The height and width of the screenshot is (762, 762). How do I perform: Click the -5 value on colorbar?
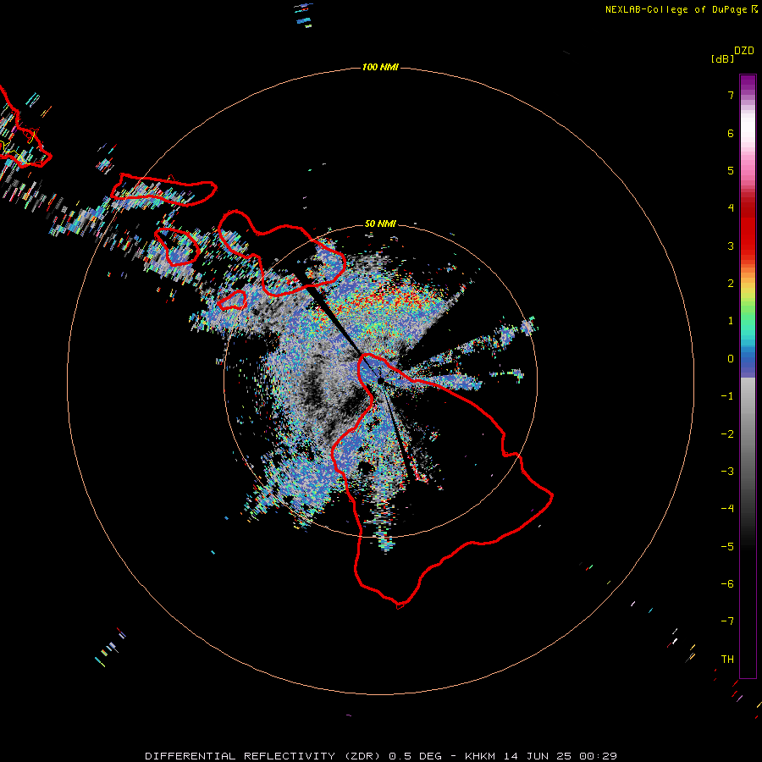pyautogui.click(x=727, y=547)
